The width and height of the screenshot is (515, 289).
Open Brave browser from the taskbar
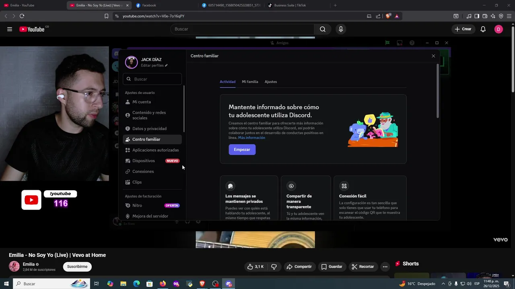coord(202,284)
